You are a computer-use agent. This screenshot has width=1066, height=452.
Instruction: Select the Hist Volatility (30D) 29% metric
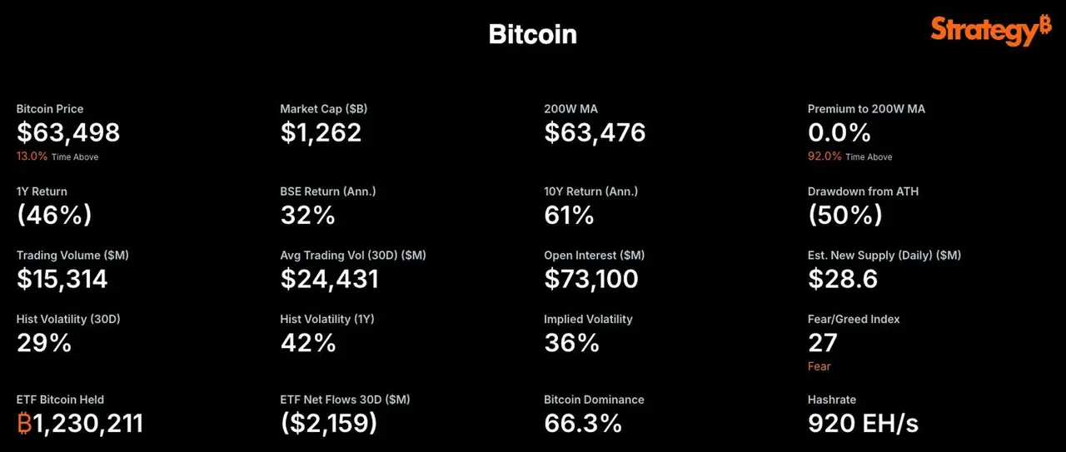44,342
